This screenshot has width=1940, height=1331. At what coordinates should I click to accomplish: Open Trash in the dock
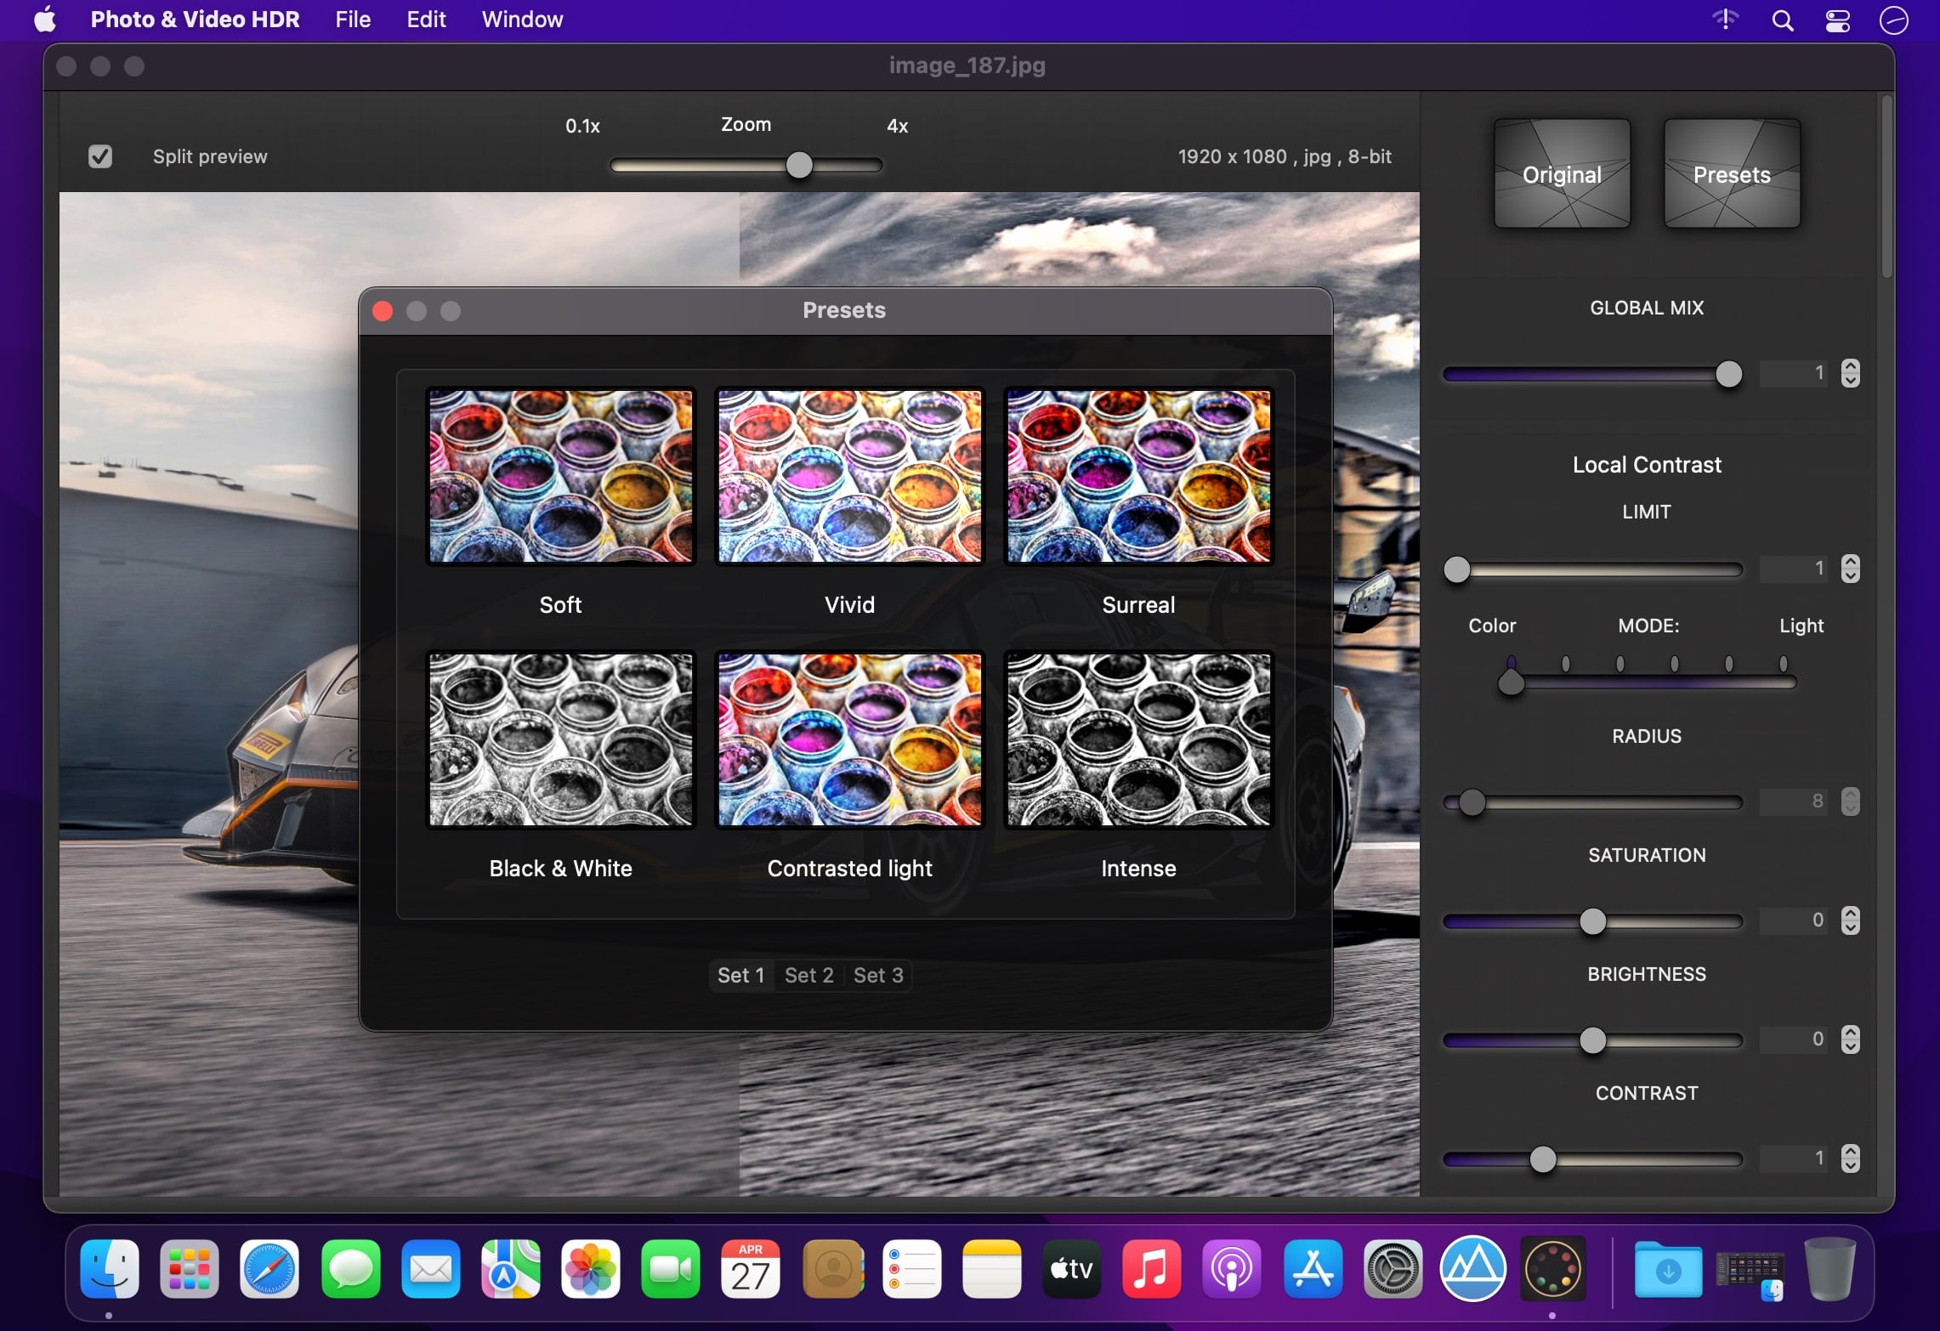[1830, 1270]
